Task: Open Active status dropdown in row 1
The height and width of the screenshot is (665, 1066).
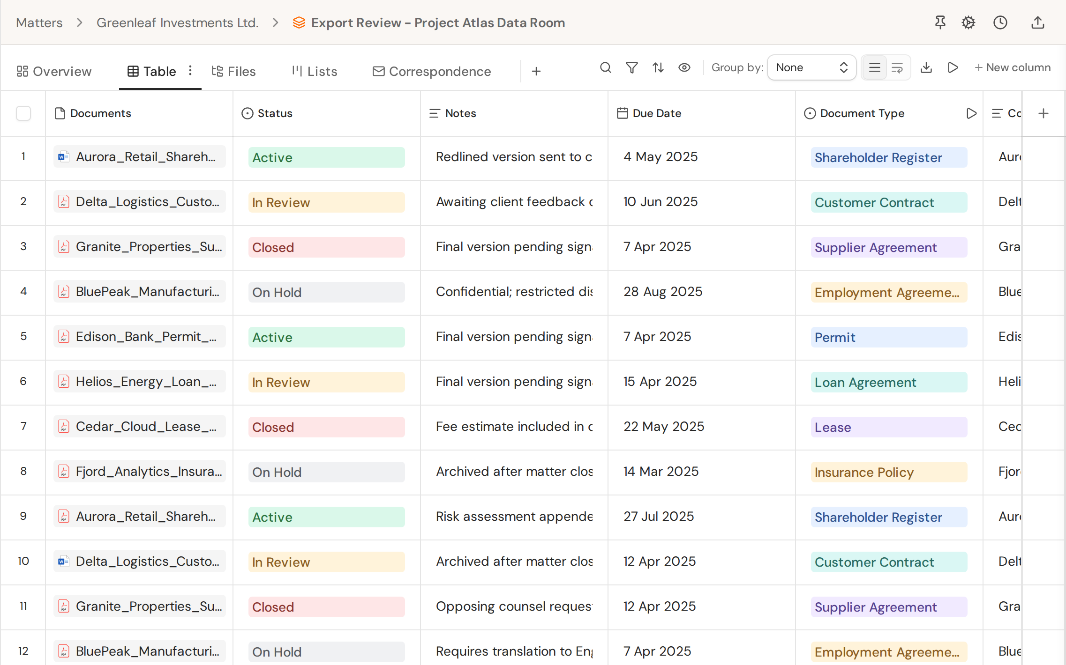Action: pyautogui.click(x=326, y=157)
